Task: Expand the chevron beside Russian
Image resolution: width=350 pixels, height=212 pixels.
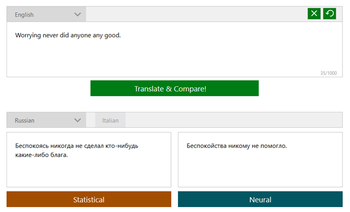Action: [x=77, y=120]
